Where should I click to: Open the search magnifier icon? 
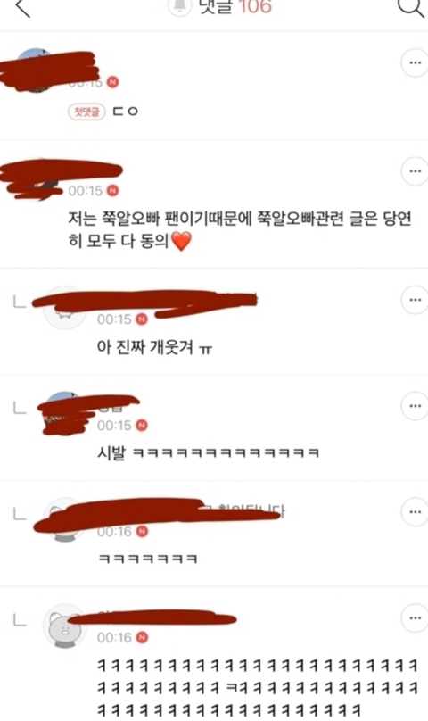point(410,7)
